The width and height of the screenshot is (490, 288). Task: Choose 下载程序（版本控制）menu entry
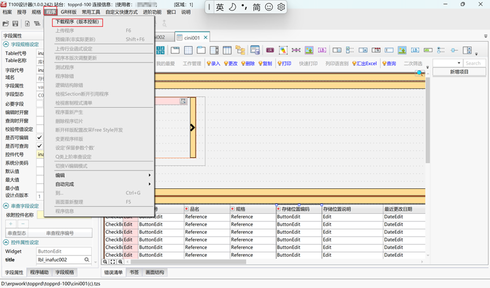click(78, 22)
